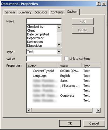108x130 pixels.
Task: Enable the Link to content checkbox
Action: [66, 58]
